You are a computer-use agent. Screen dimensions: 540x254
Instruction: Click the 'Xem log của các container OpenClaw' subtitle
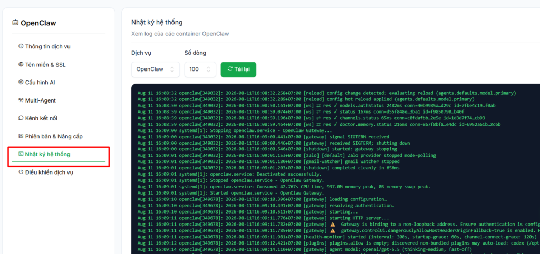point(180,34)
